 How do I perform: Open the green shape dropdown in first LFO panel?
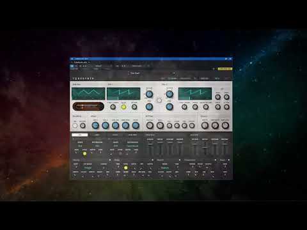[80, 146]
